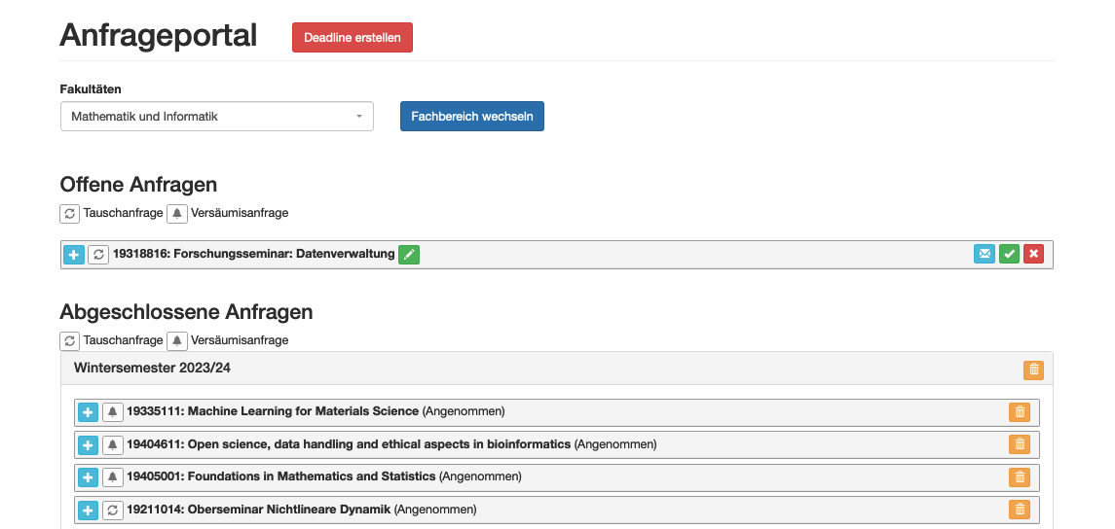Expand the Open science, data handling entry
Screen dimensions: 1115x529
pyautogui.click(x=88, y=445)
